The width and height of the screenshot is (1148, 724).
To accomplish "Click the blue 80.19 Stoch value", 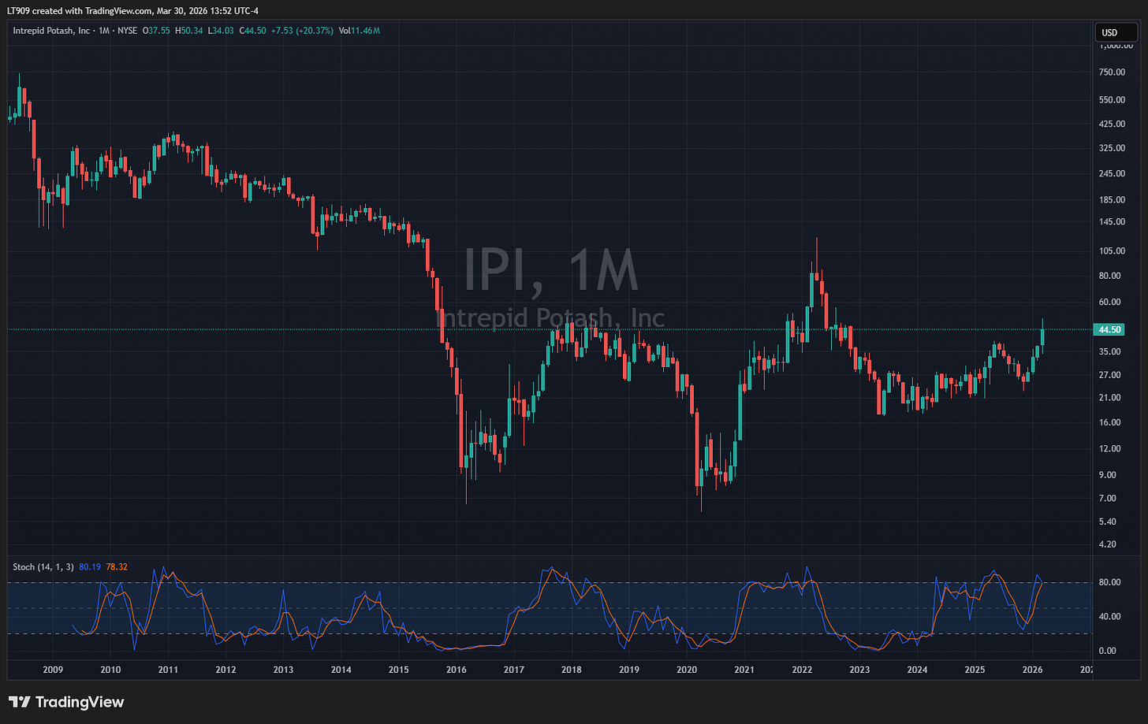I will (90, 566).
